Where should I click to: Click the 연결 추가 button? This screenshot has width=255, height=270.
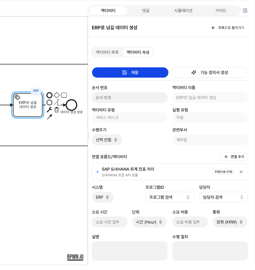[x=234, y=157]
